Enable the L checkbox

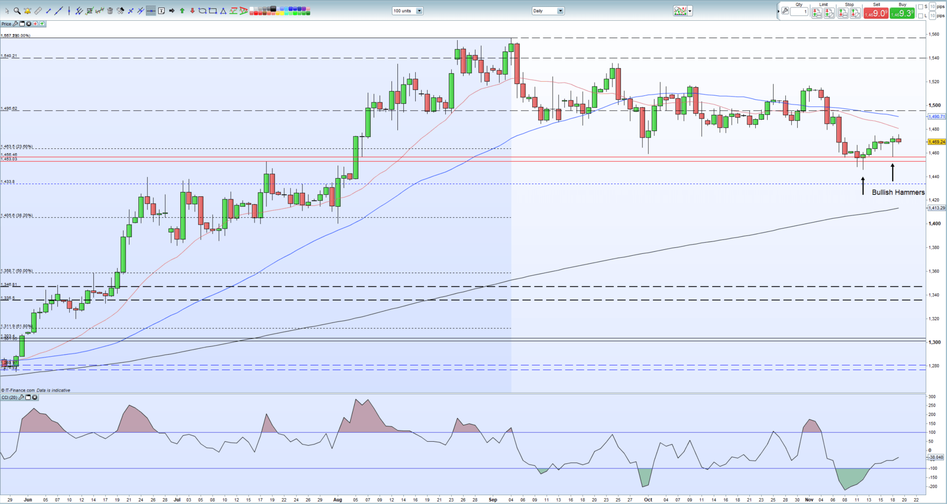click(x=920, y=16)
